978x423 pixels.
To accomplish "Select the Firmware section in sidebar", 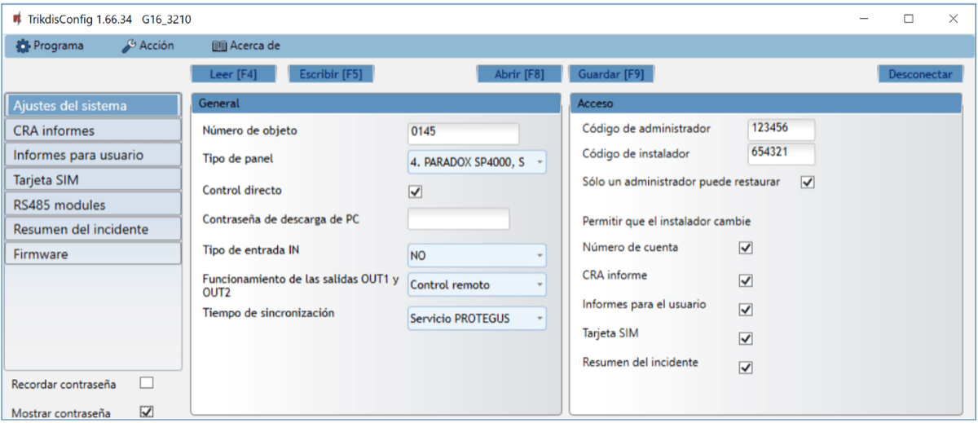I will tap(92, 254).
